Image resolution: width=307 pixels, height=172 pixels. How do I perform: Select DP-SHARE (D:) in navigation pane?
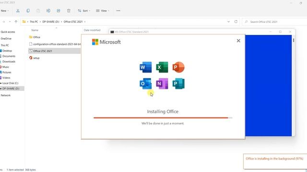coord(12,88)
